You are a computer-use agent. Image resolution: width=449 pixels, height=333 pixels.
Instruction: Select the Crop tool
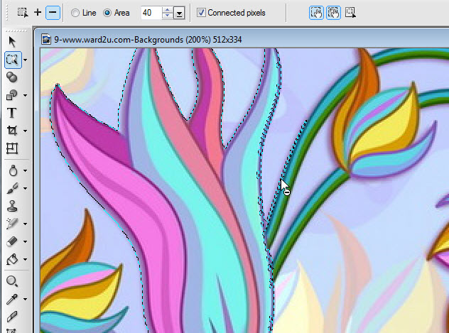[x=12, y=131]
